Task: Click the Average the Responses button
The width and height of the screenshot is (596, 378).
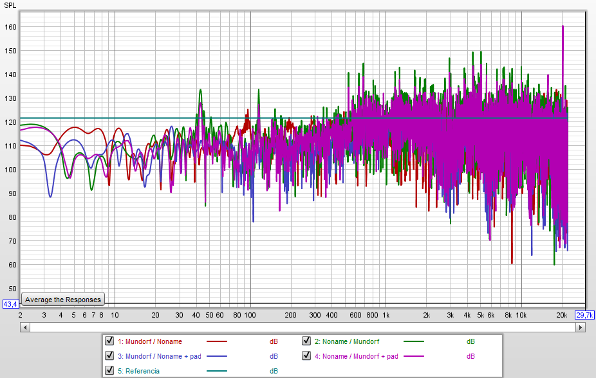Action: coord(63,300)
